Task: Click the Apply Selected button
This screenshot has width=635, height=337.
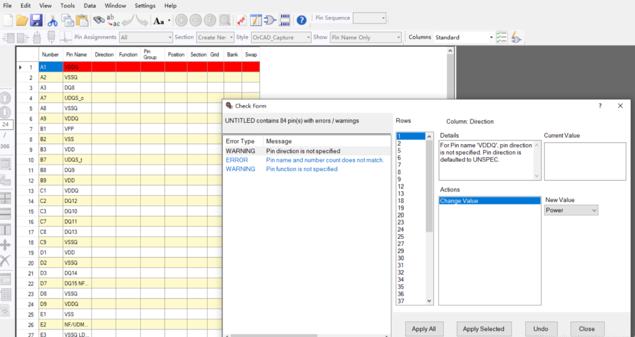Action: pyautogui.click(x=483, y=329)
